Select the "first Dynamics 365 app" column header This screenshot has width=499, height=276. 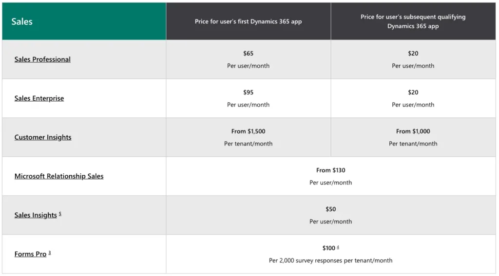(x=248, y=21)
